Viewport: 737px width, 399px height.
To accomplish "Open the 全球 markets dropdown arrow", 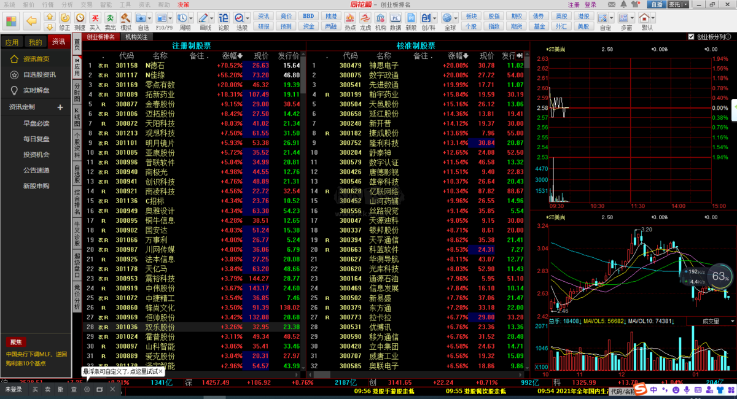I will tap(456, 18).
